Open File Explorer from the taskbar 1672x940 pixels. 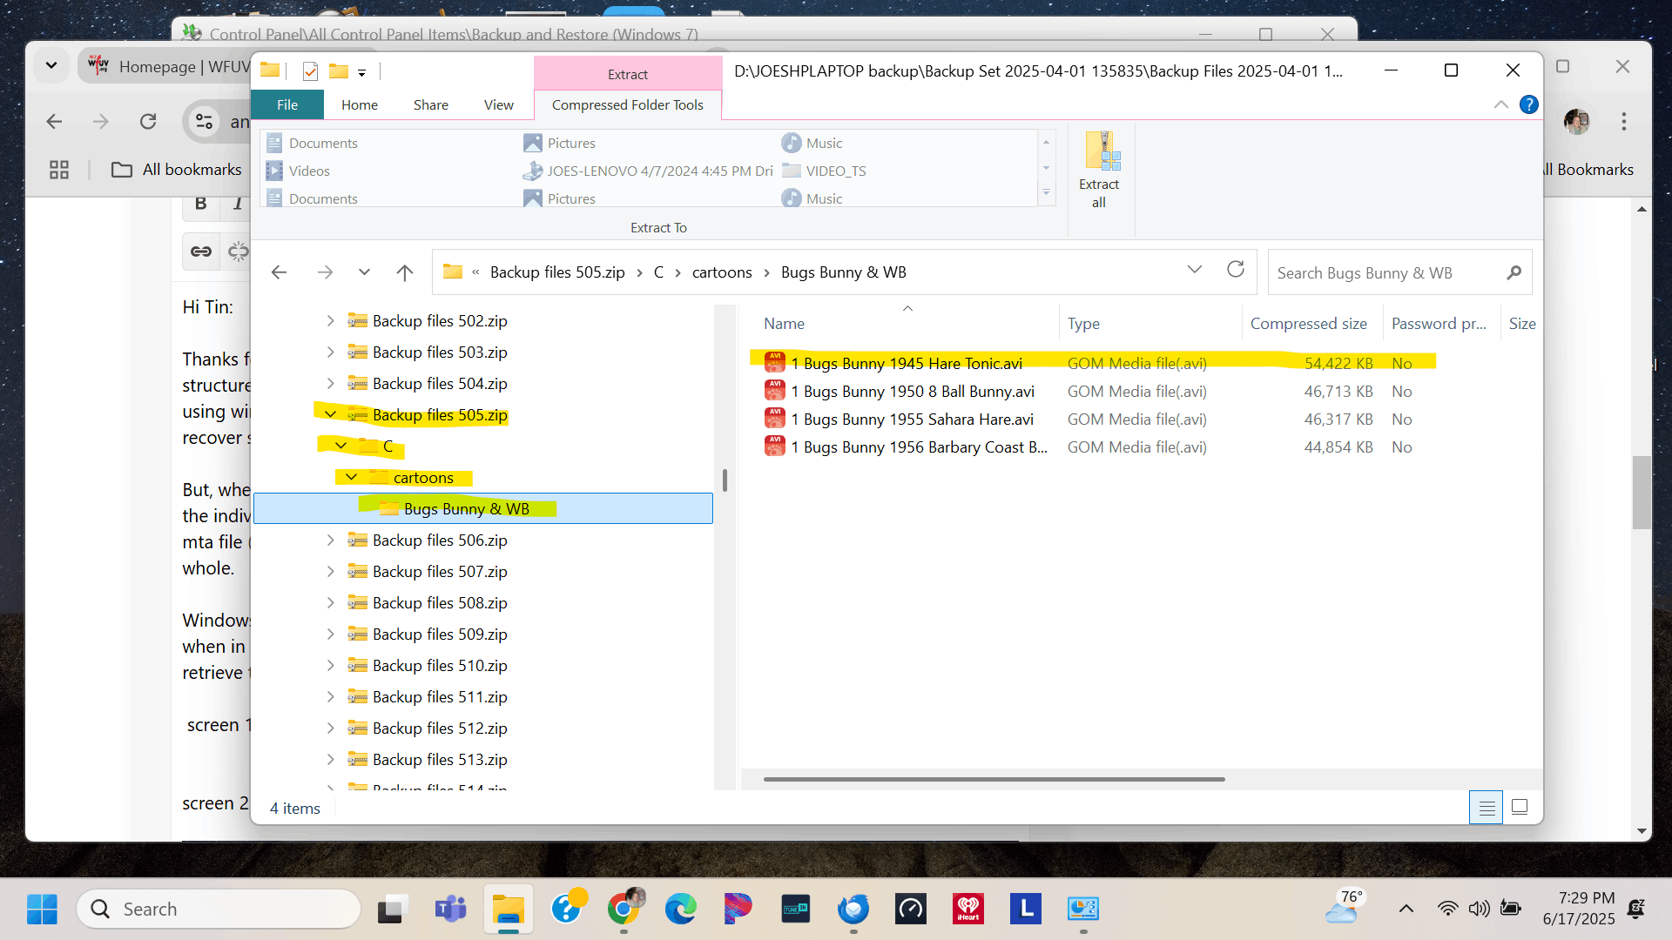(x=508, y=909)
